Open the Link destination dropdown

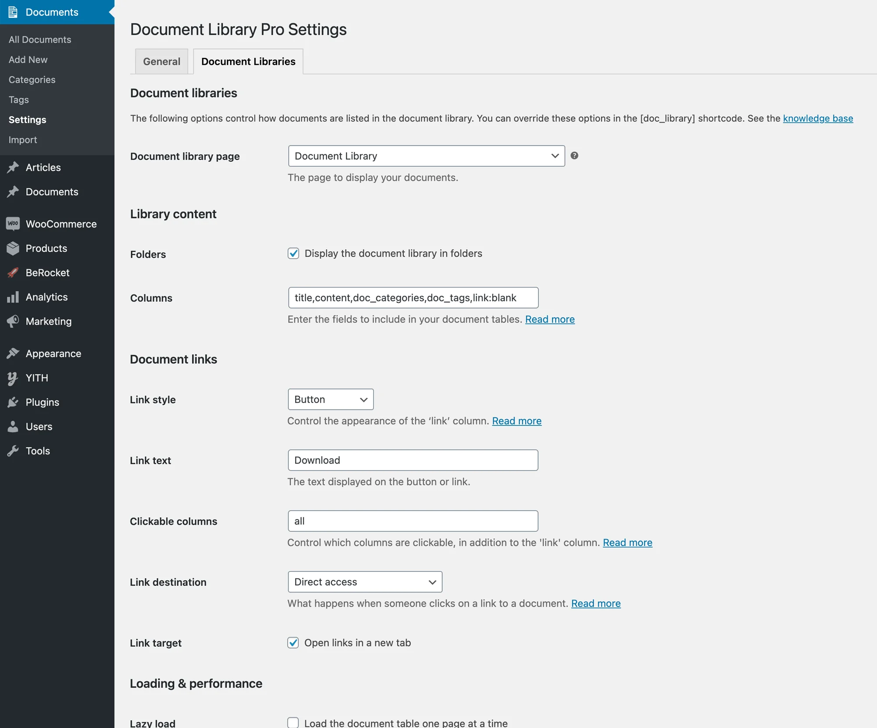[x=364, y=582]
